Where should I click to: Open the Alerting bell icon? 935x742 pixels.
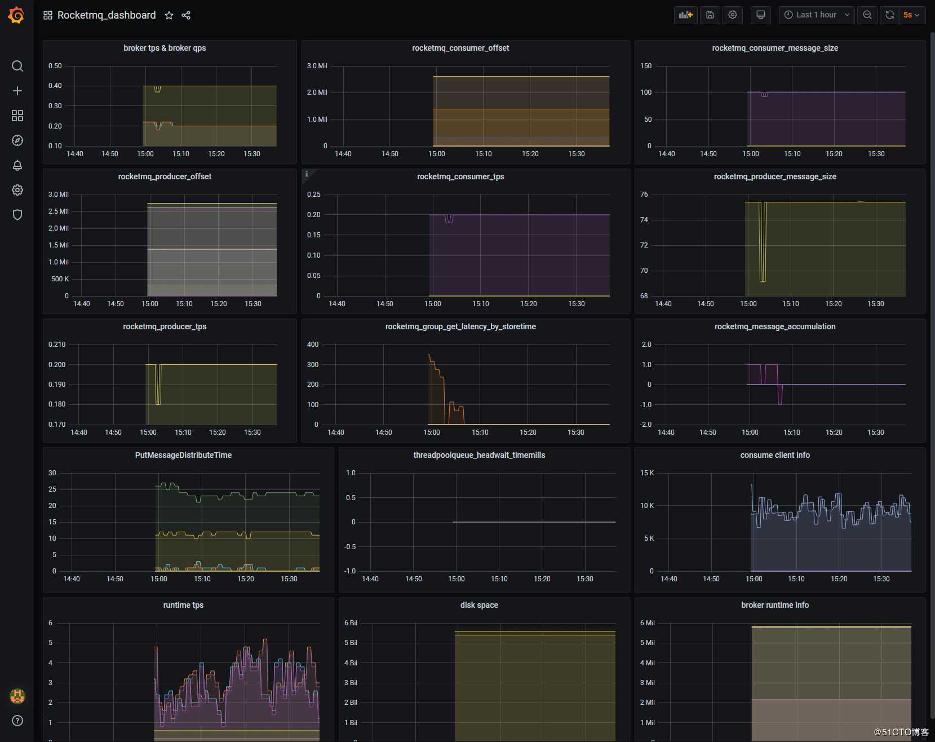coord(17,165)
